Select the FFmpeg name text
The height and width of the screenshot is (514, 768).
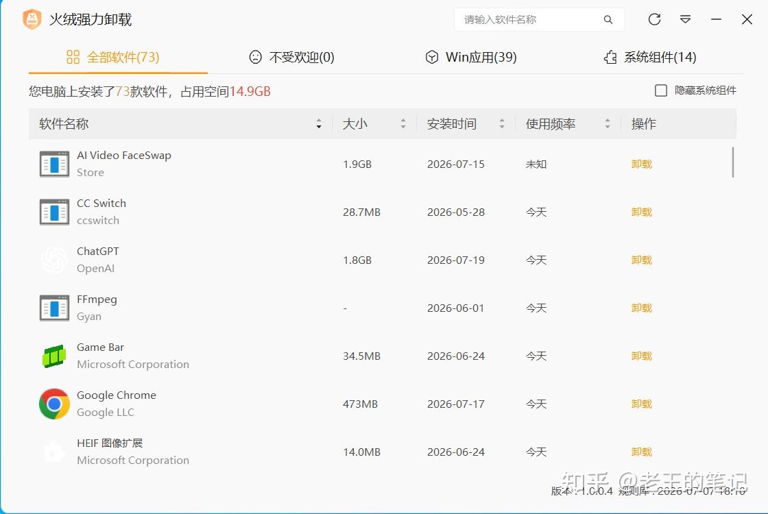97,299
